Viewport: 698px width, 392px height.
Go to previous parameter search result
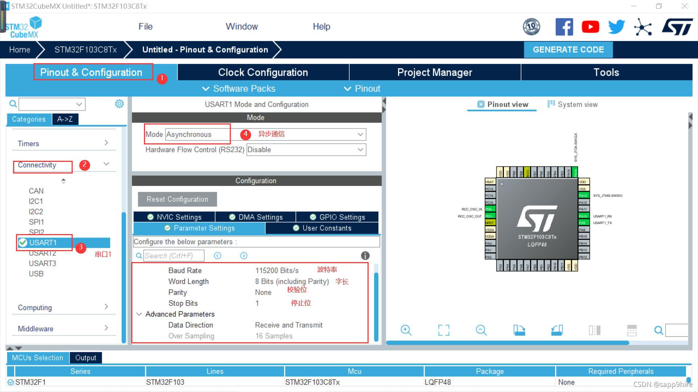tap(217, 256)
